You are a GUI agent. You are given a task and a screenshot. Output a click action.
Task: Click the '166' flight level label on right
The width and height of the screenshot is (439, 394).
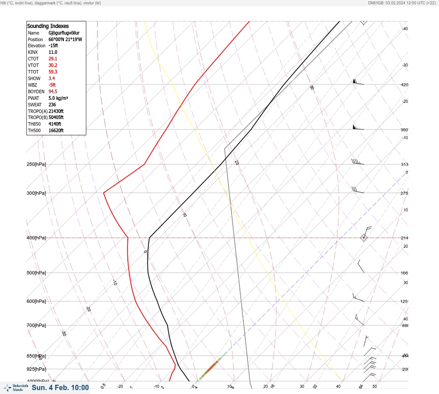pyautogui.click(x=404, y=273)
